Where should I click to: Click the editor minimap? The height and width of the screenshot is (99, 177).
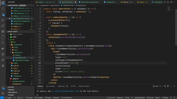(169, 9)
